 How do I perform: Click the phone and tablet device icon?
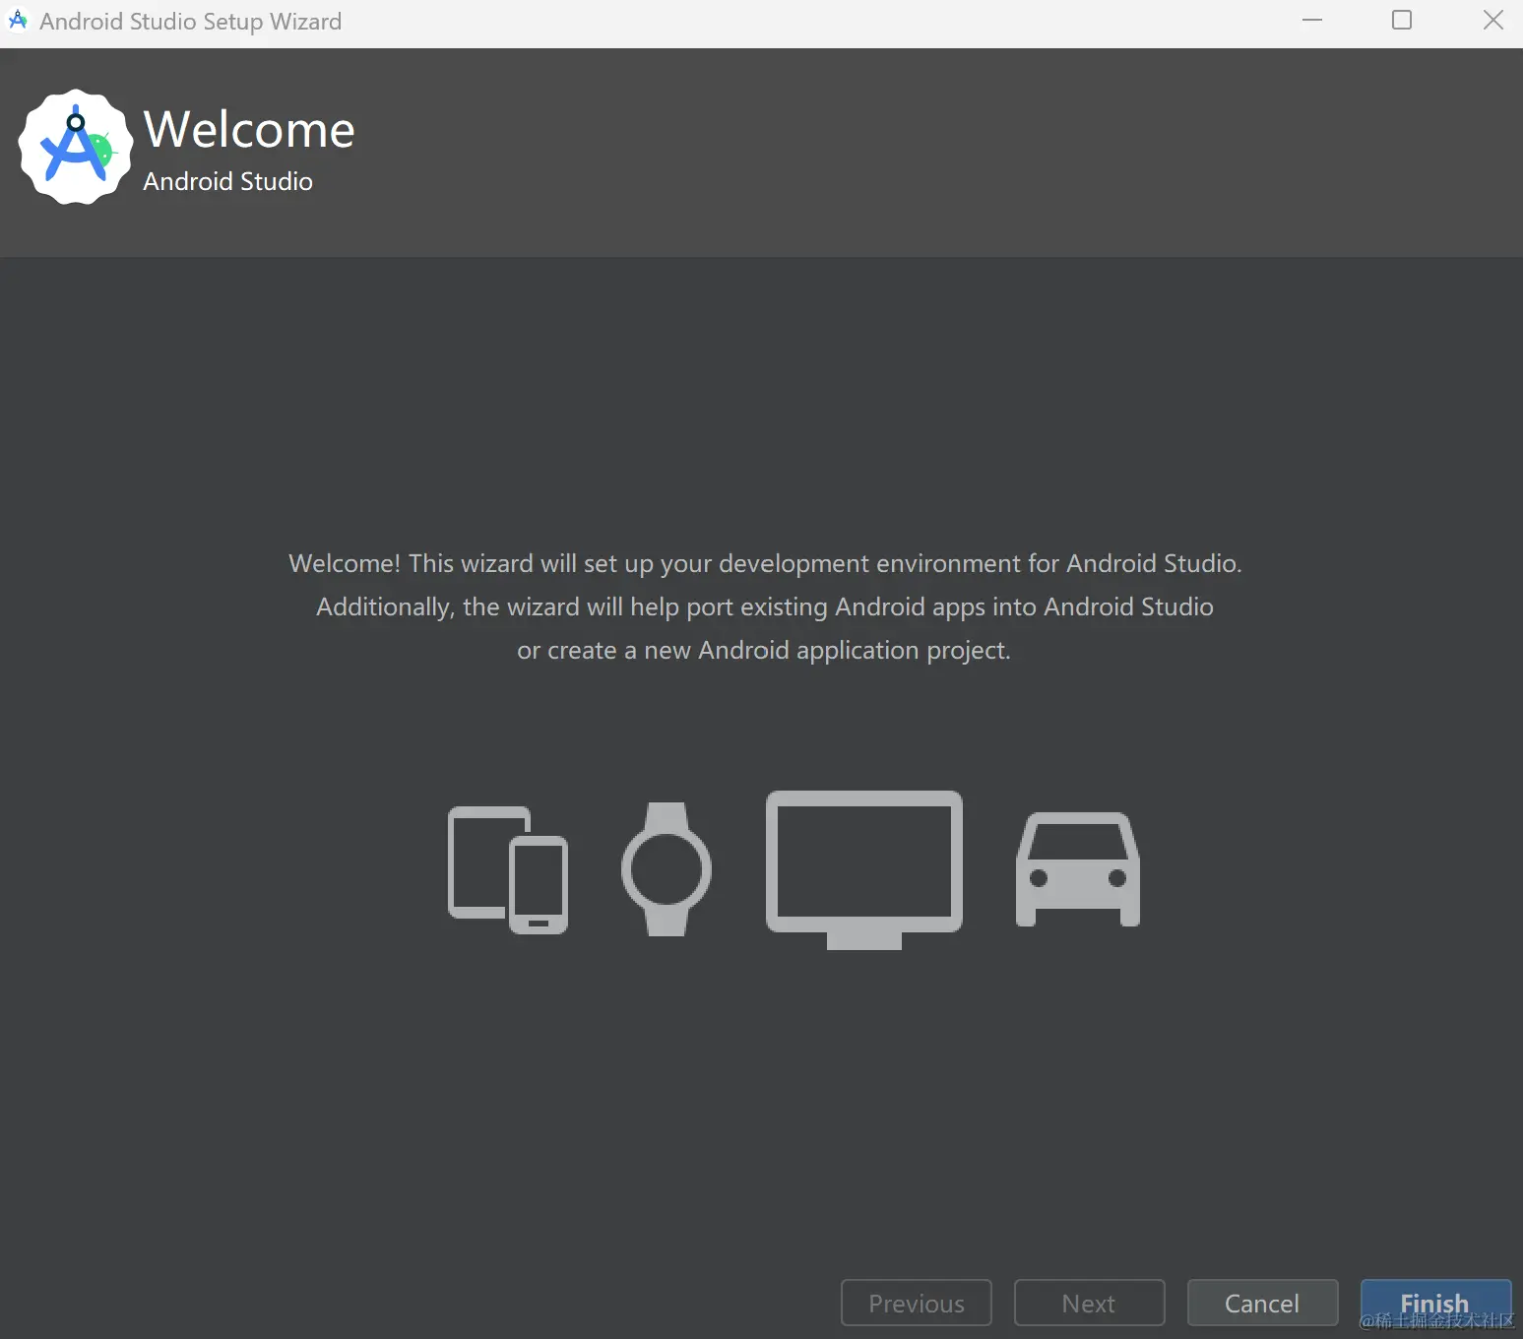click(x=508, y=869)
